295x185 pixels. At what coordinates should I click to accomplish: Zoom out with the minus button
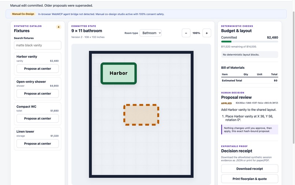click(x=186, y=33)
